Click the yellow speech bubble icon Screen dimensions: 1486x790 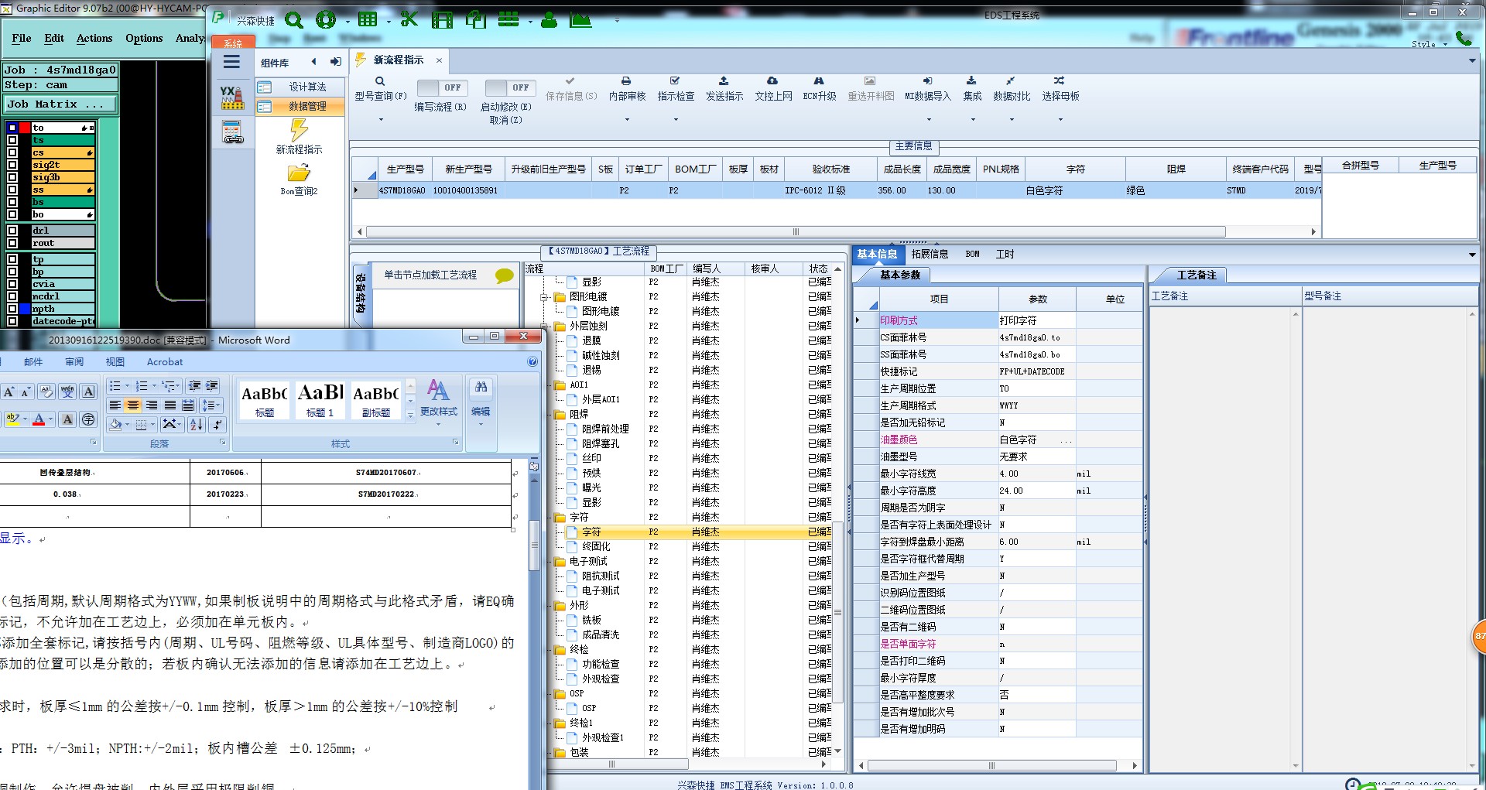[x=505, y=275]
